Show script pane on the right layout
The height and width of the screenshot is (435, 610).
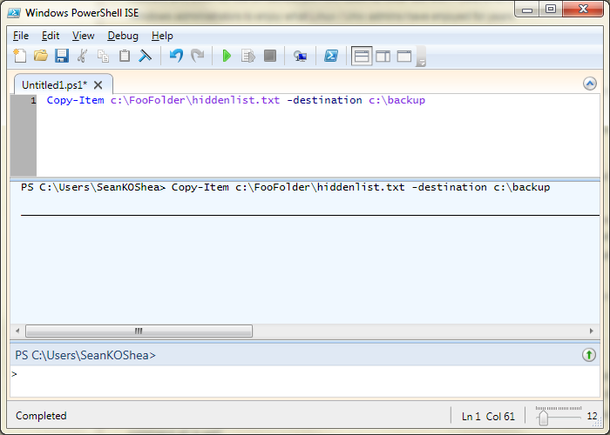point(383,57)
